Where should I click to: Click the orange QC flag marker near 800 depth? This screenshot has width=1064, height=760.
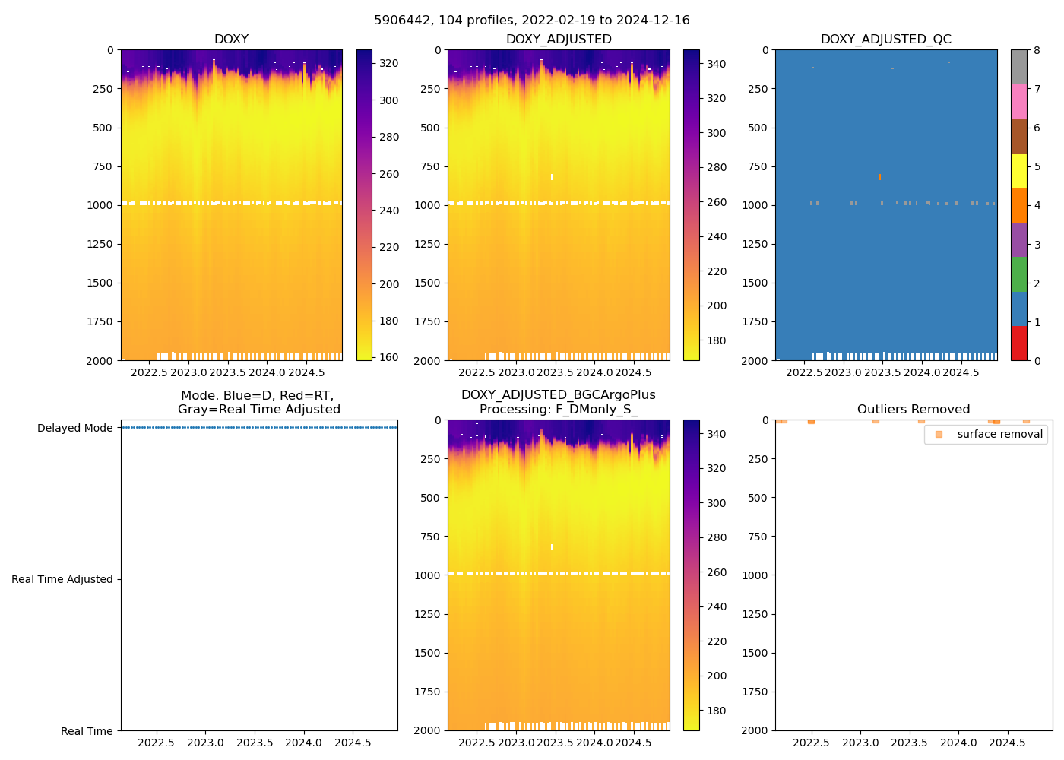879,177
